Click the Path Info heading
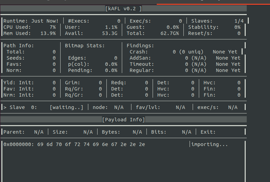The image size is (270, 182). 18,46
